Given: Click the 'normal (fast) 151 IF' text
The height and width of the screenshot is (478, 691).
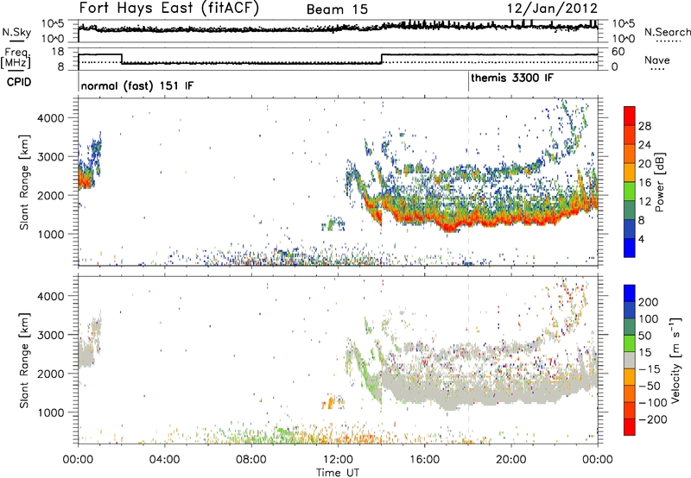Looking at the screenshot, I should [137, 85].
